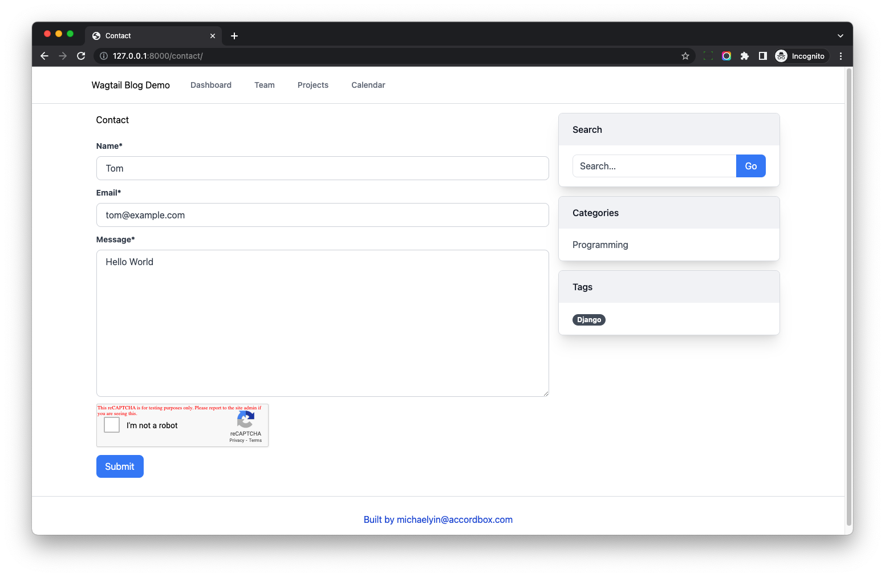Reload the contact page

pos(81,56)
